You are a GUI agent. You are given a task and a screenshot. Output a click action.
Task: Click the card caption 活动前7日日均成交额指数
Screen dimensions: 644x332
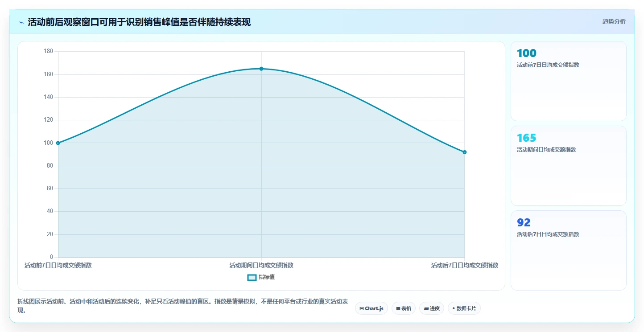click(x=548, y=65)
